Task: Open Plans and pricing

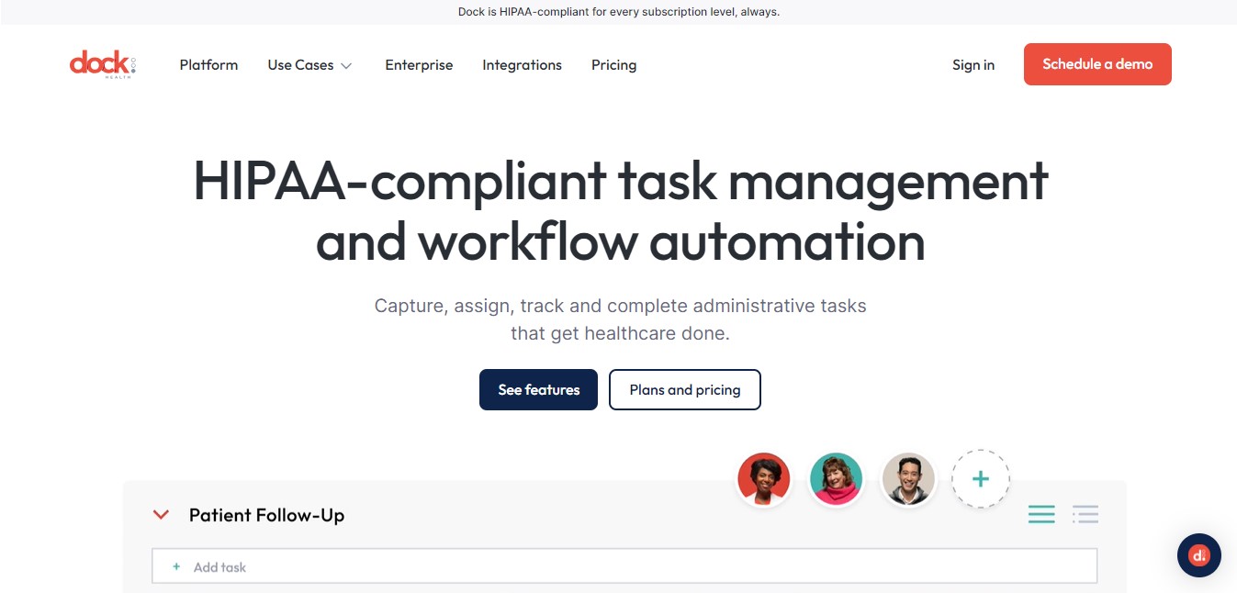Action: (x=684, y=390)
